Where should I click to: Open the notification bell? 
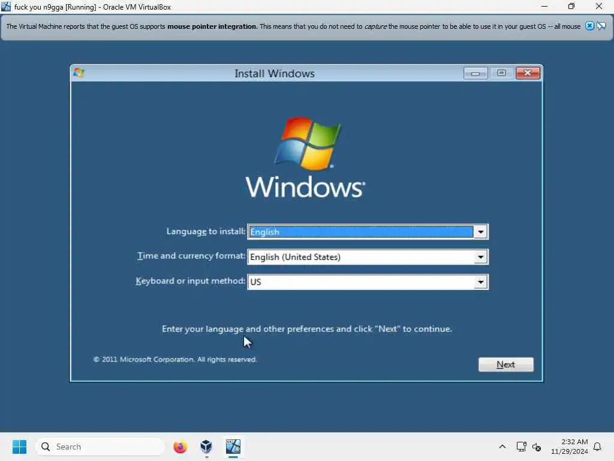tap(597, 447)
